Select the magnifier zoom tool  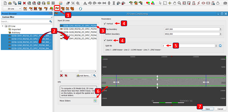point(179,3)
